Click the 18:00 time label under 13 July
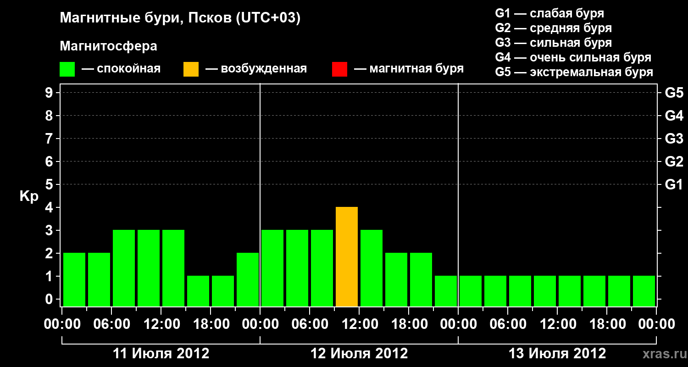Image resolution: width=688 pixels, height=367 pixels. point(607,324)
